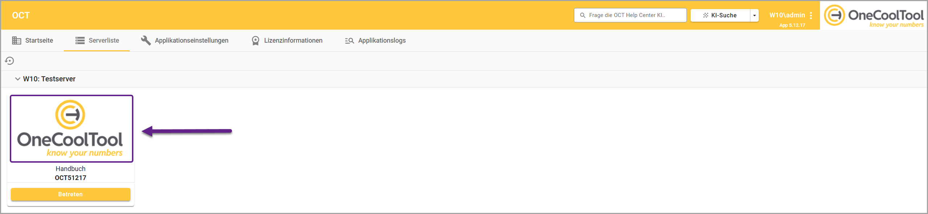Click the refresh icon below the tabs

click(9, 61)
